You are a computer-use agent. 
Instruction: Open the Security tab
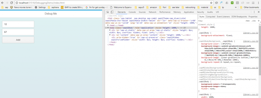pyautogui.click(x=200, y=12)
